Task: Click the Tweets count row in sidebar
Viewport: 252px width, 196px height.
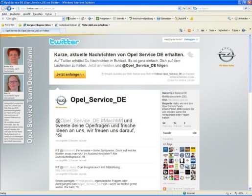Action: (x=180, y=133)
